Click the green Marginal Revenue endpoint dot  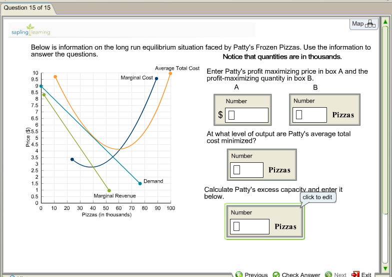coord(109,190)
